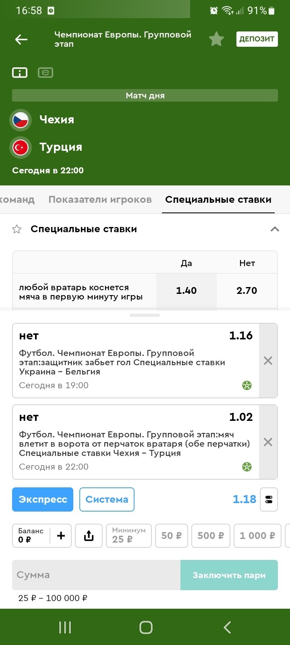Open match info scoreboard icon

[20, 73]
